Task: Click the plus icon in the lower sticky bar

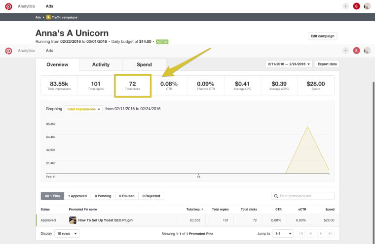Action: [x=345, y=51]
